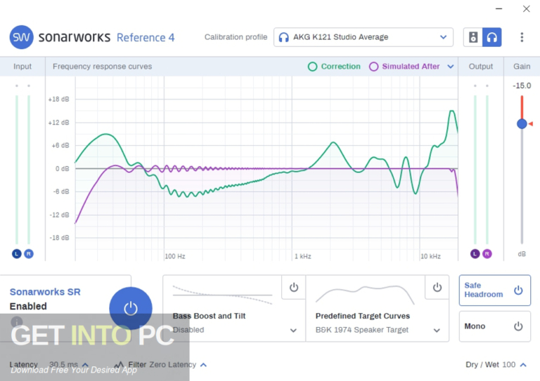Click the Bass Boost curve preview thumbnail
This screenshot has width=540, height=381.
(222, 295)
